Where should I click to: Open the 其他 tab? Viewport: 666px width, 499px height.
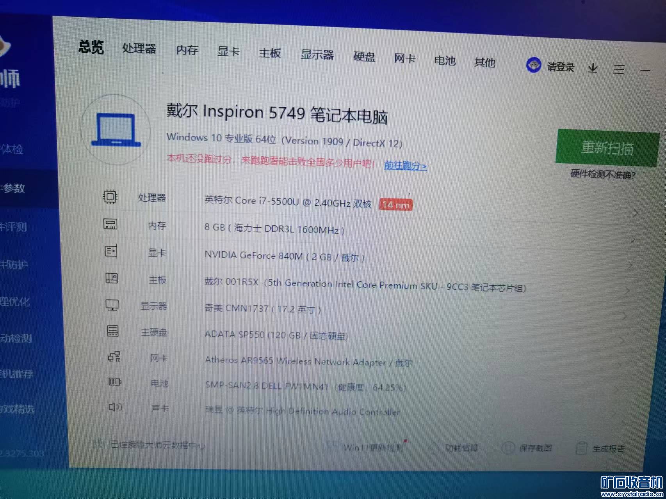484,62
